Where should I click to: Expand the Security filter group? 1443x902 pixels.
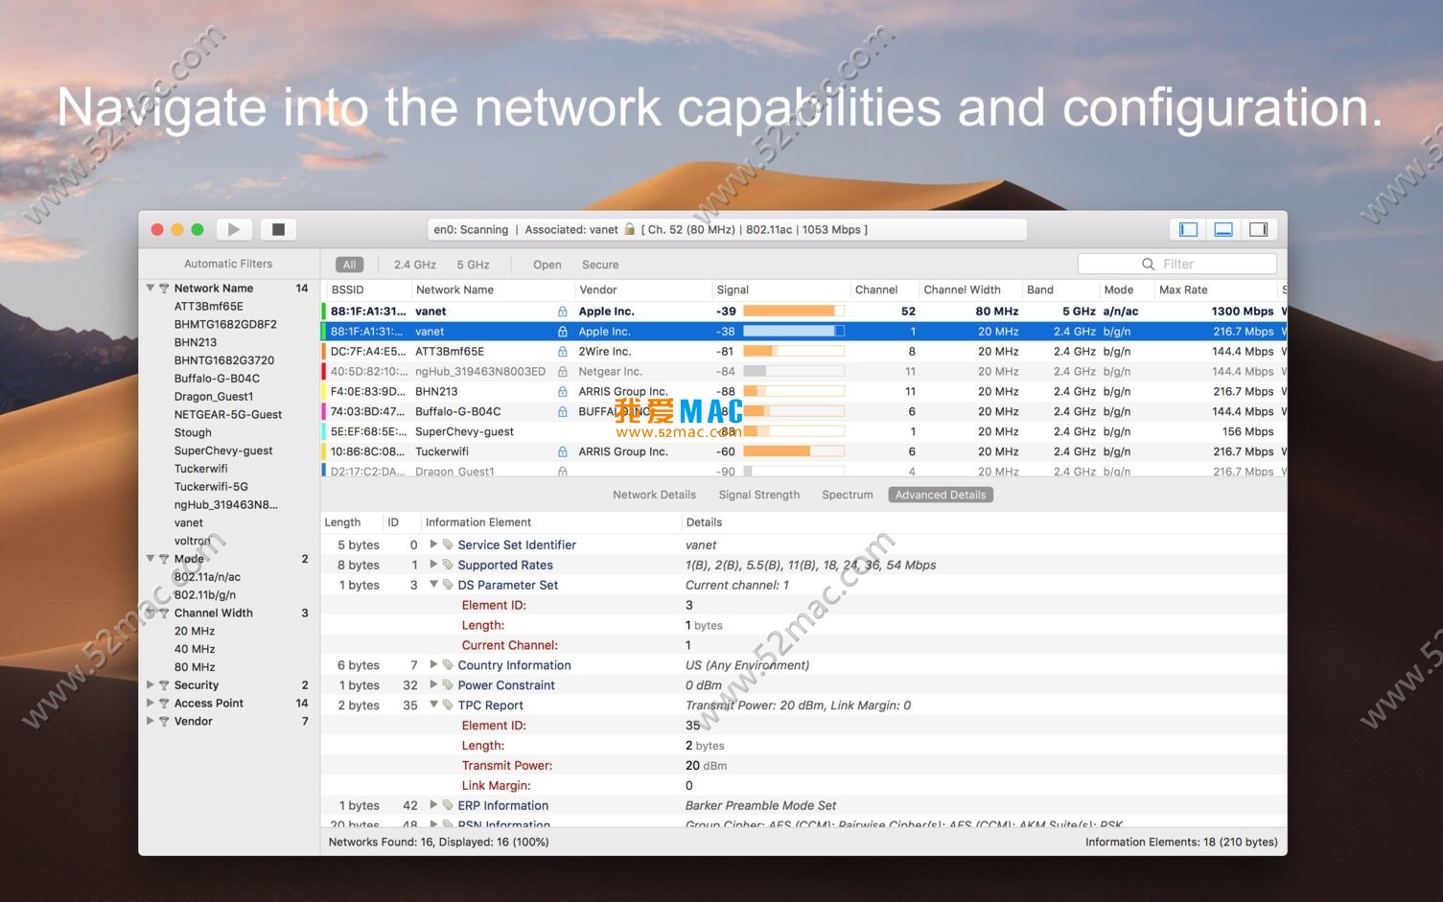tap(151, 685)
